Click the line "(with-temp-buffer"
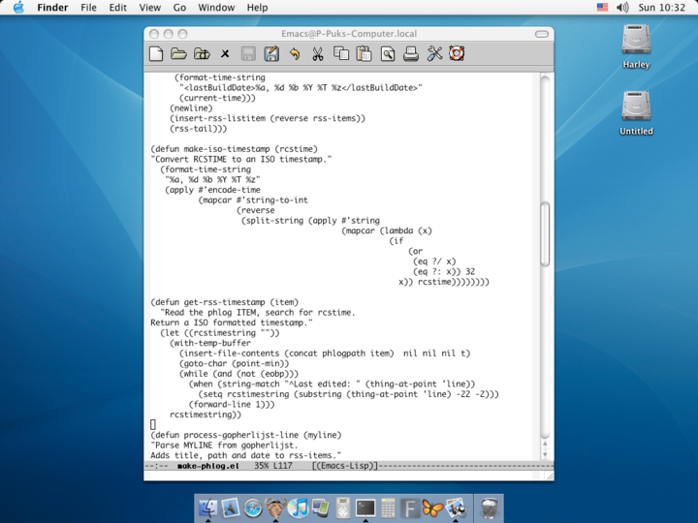Viewport: 698px width, 523px height. [x=210, y=343]
